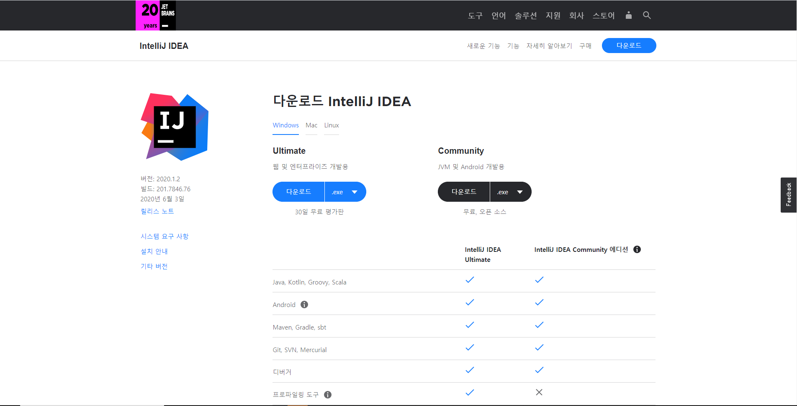The height and width of the screenshot is (406, 797).
Task: Click the 빌드: 201.7846.76 text
Action: (165, 189)
